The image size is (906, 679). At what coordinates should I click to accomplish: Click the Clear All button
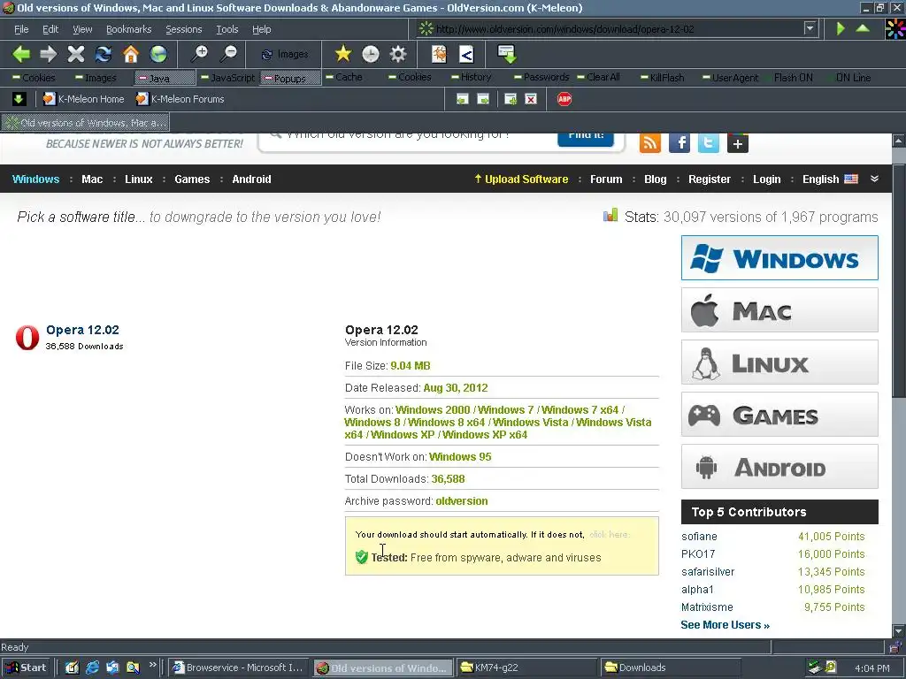[597, 78]
